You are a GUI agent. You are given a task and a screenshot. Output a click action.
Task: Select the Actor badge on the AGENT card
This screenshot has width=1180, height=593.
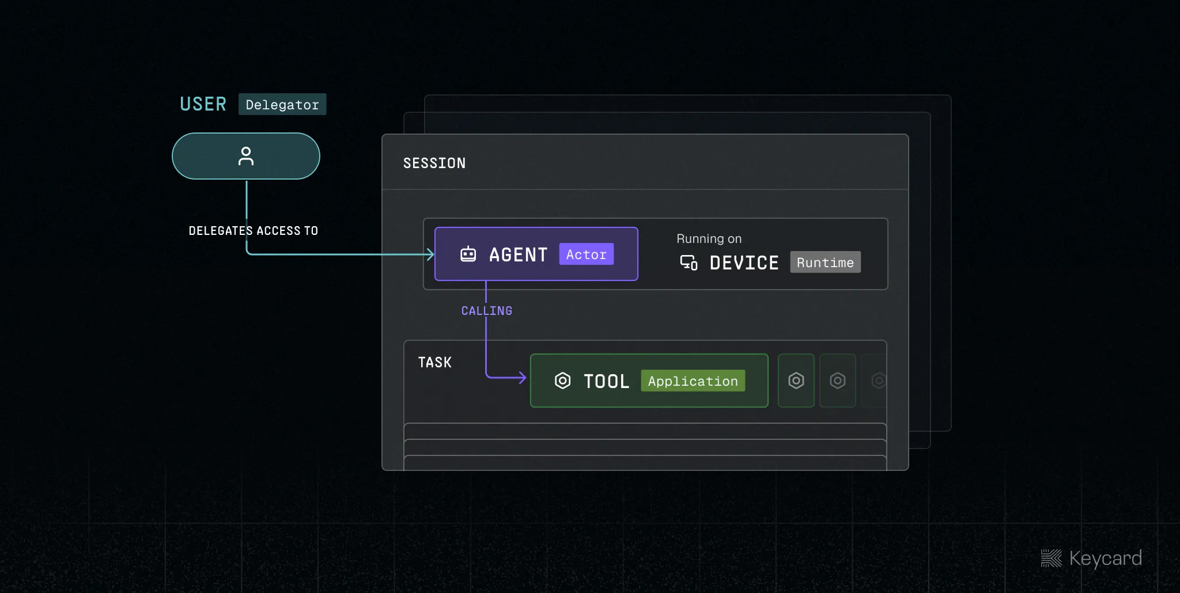point(587,254)
